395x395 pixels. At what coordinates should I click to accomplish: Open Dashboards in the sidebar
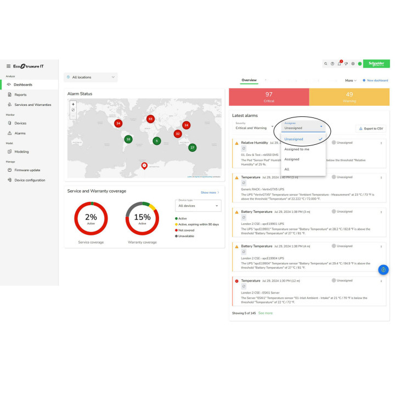29,84
